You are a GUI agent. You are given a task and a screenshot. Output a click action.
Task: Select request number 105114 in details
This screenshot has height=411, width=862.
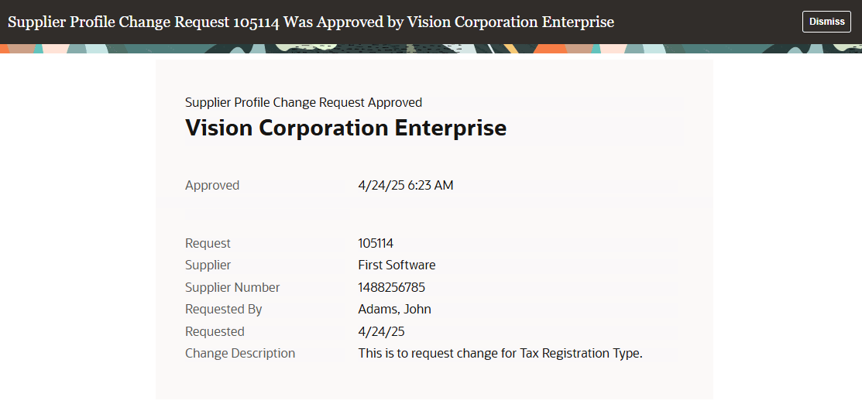pos(376,243)
